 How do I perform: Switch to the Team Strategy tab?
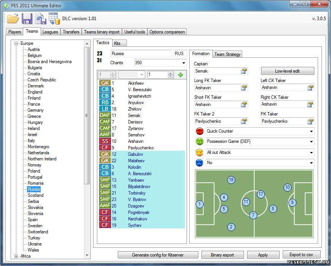pos(227,54)
